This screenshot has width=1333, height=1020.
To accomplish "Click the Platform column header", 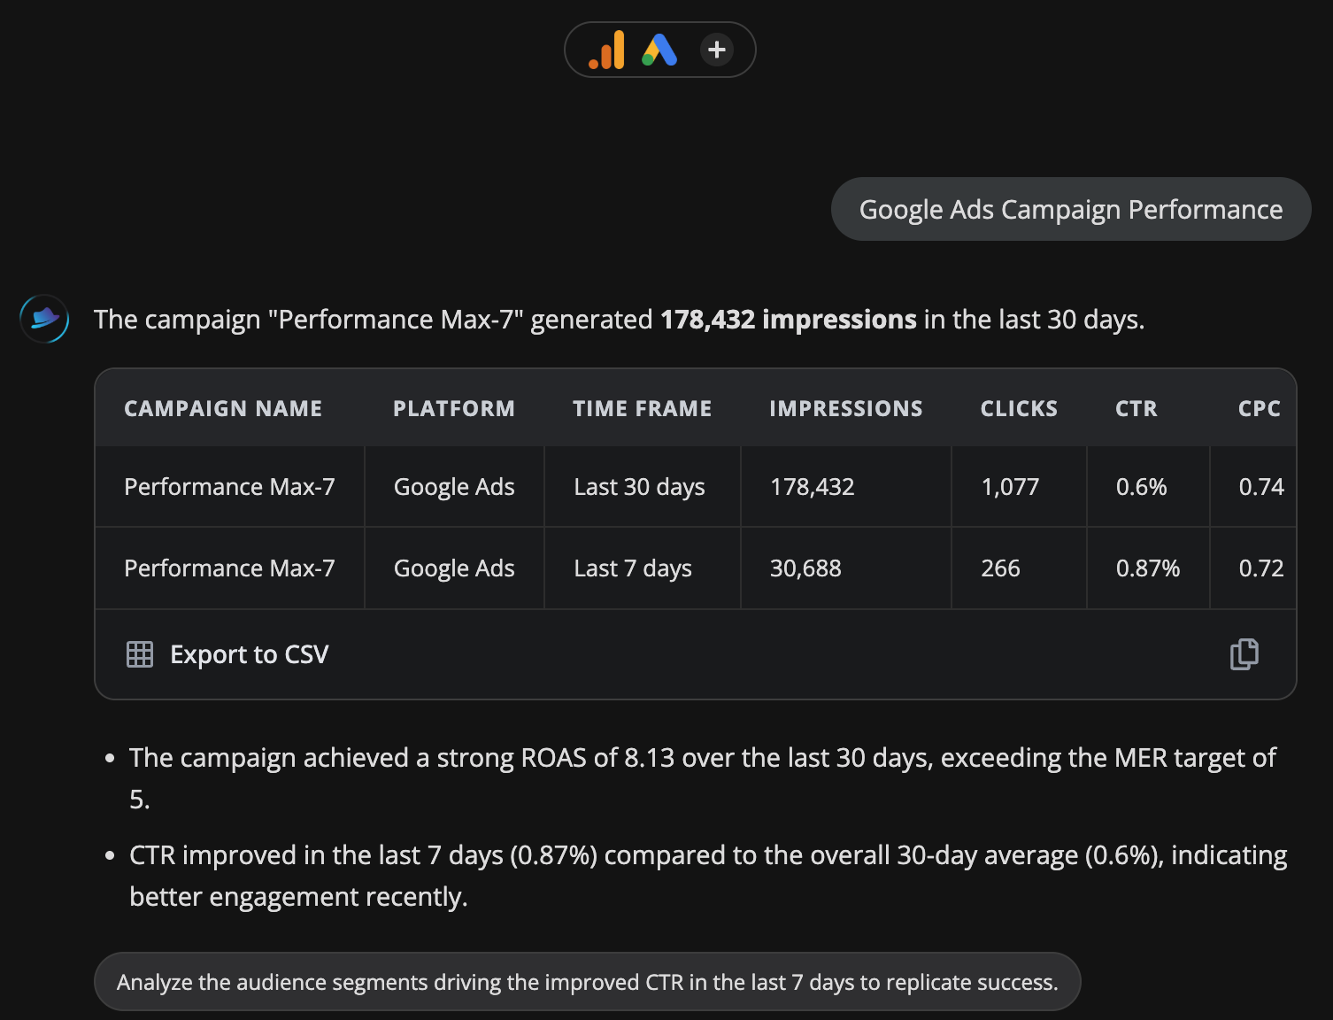I will tap(454, 408).
